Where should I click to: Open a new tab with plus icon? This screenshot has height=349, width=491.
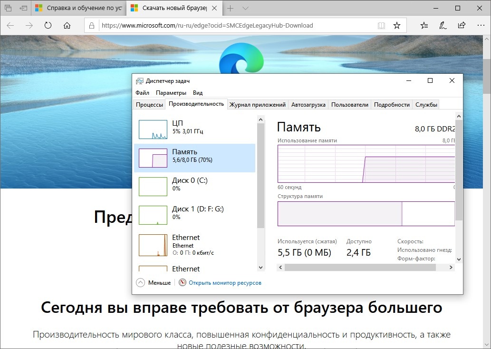point(230,8)
